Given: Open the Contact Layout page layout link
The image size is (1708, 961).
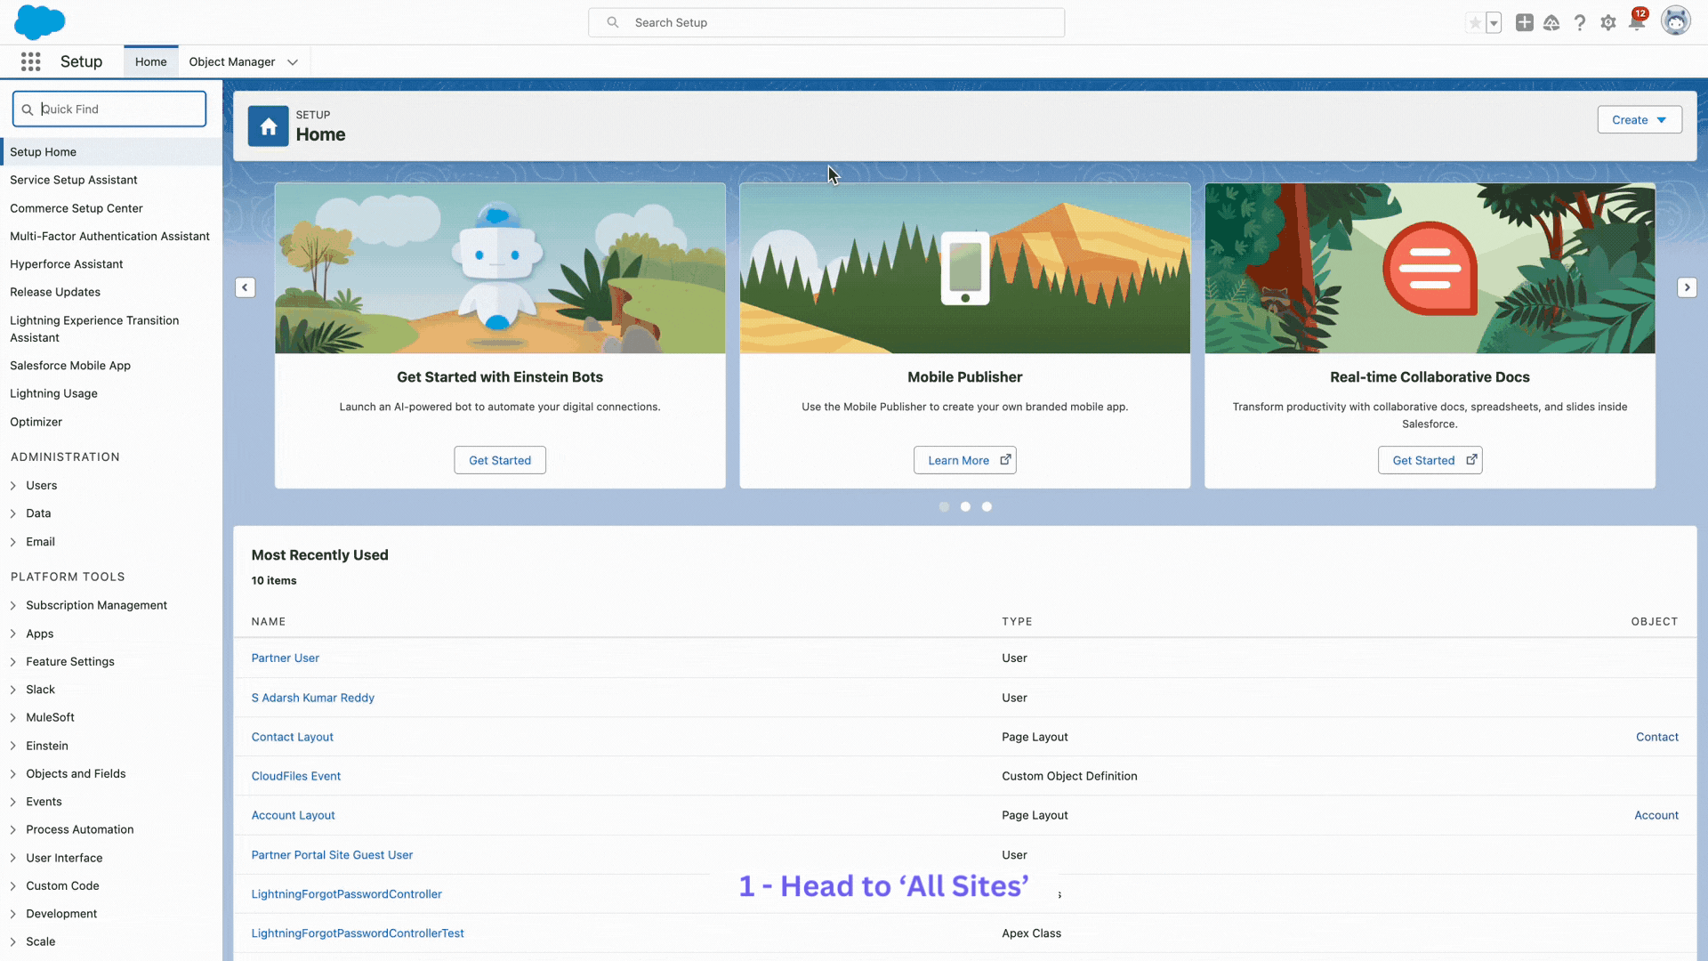Looking at the screenshot, I should tap(292, 736).
